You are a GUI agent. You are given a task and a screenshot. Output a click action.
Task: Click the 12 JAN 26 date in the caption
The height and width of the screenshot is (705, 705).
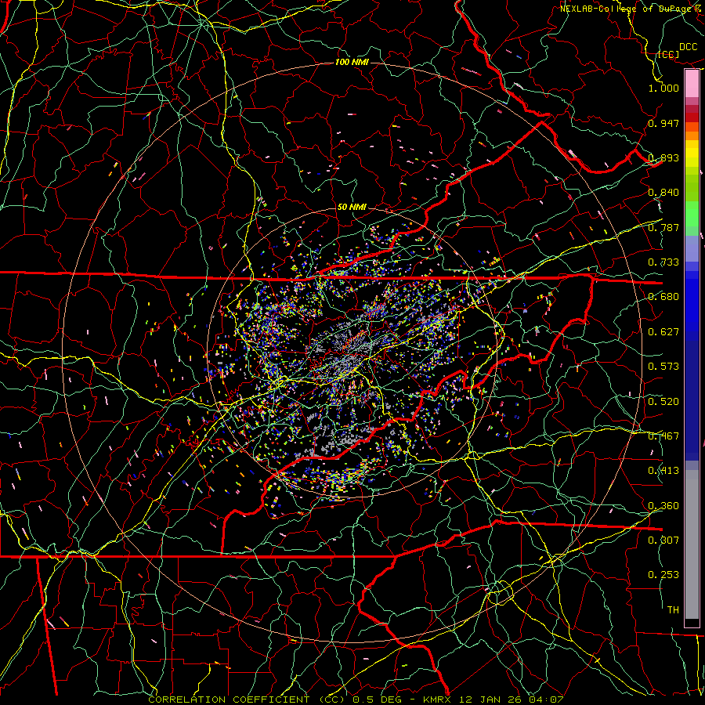click(x=491, y=700)
